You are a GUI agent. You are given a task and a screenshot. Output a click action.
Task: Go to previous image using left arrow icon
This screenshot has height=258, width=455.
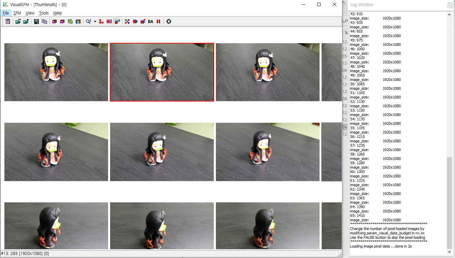tap(54, 21)
